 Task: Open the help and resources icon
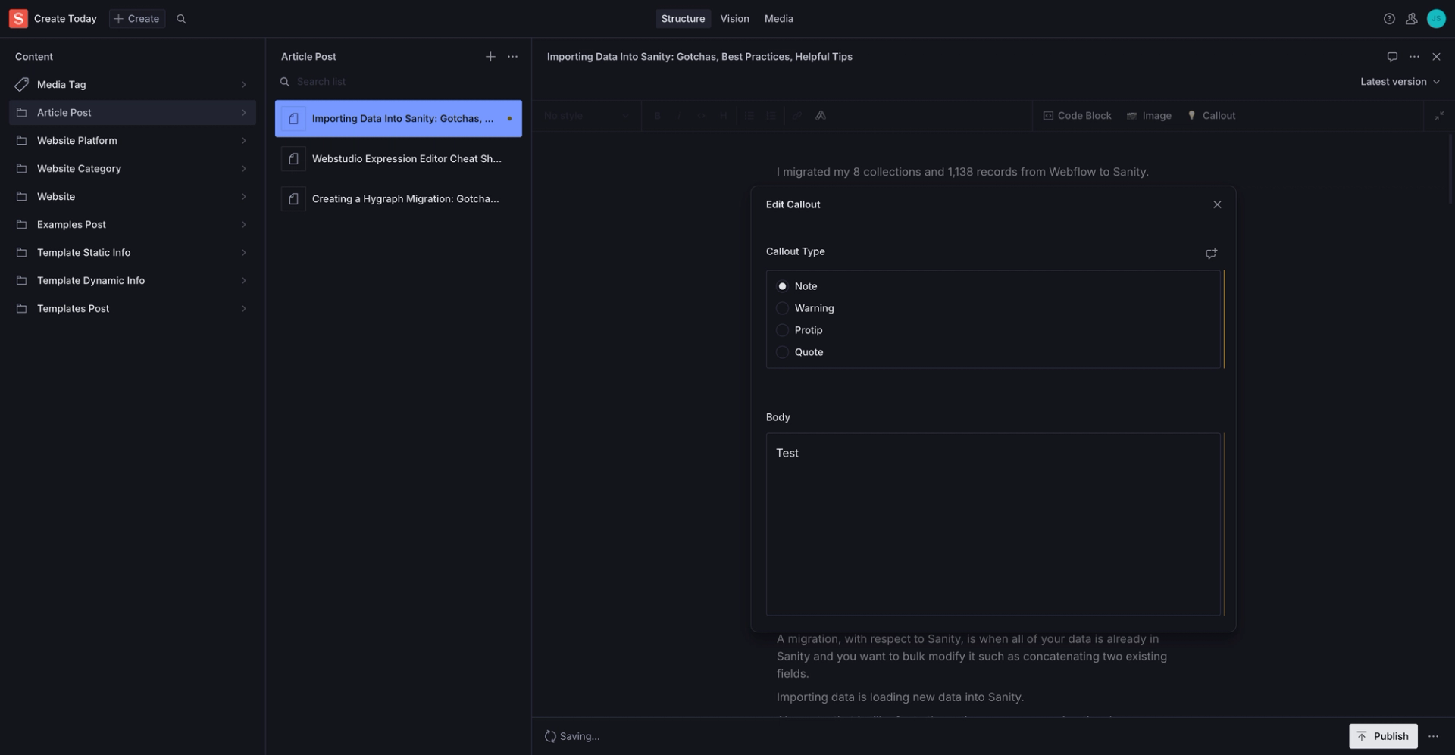tap(1389, 19)
